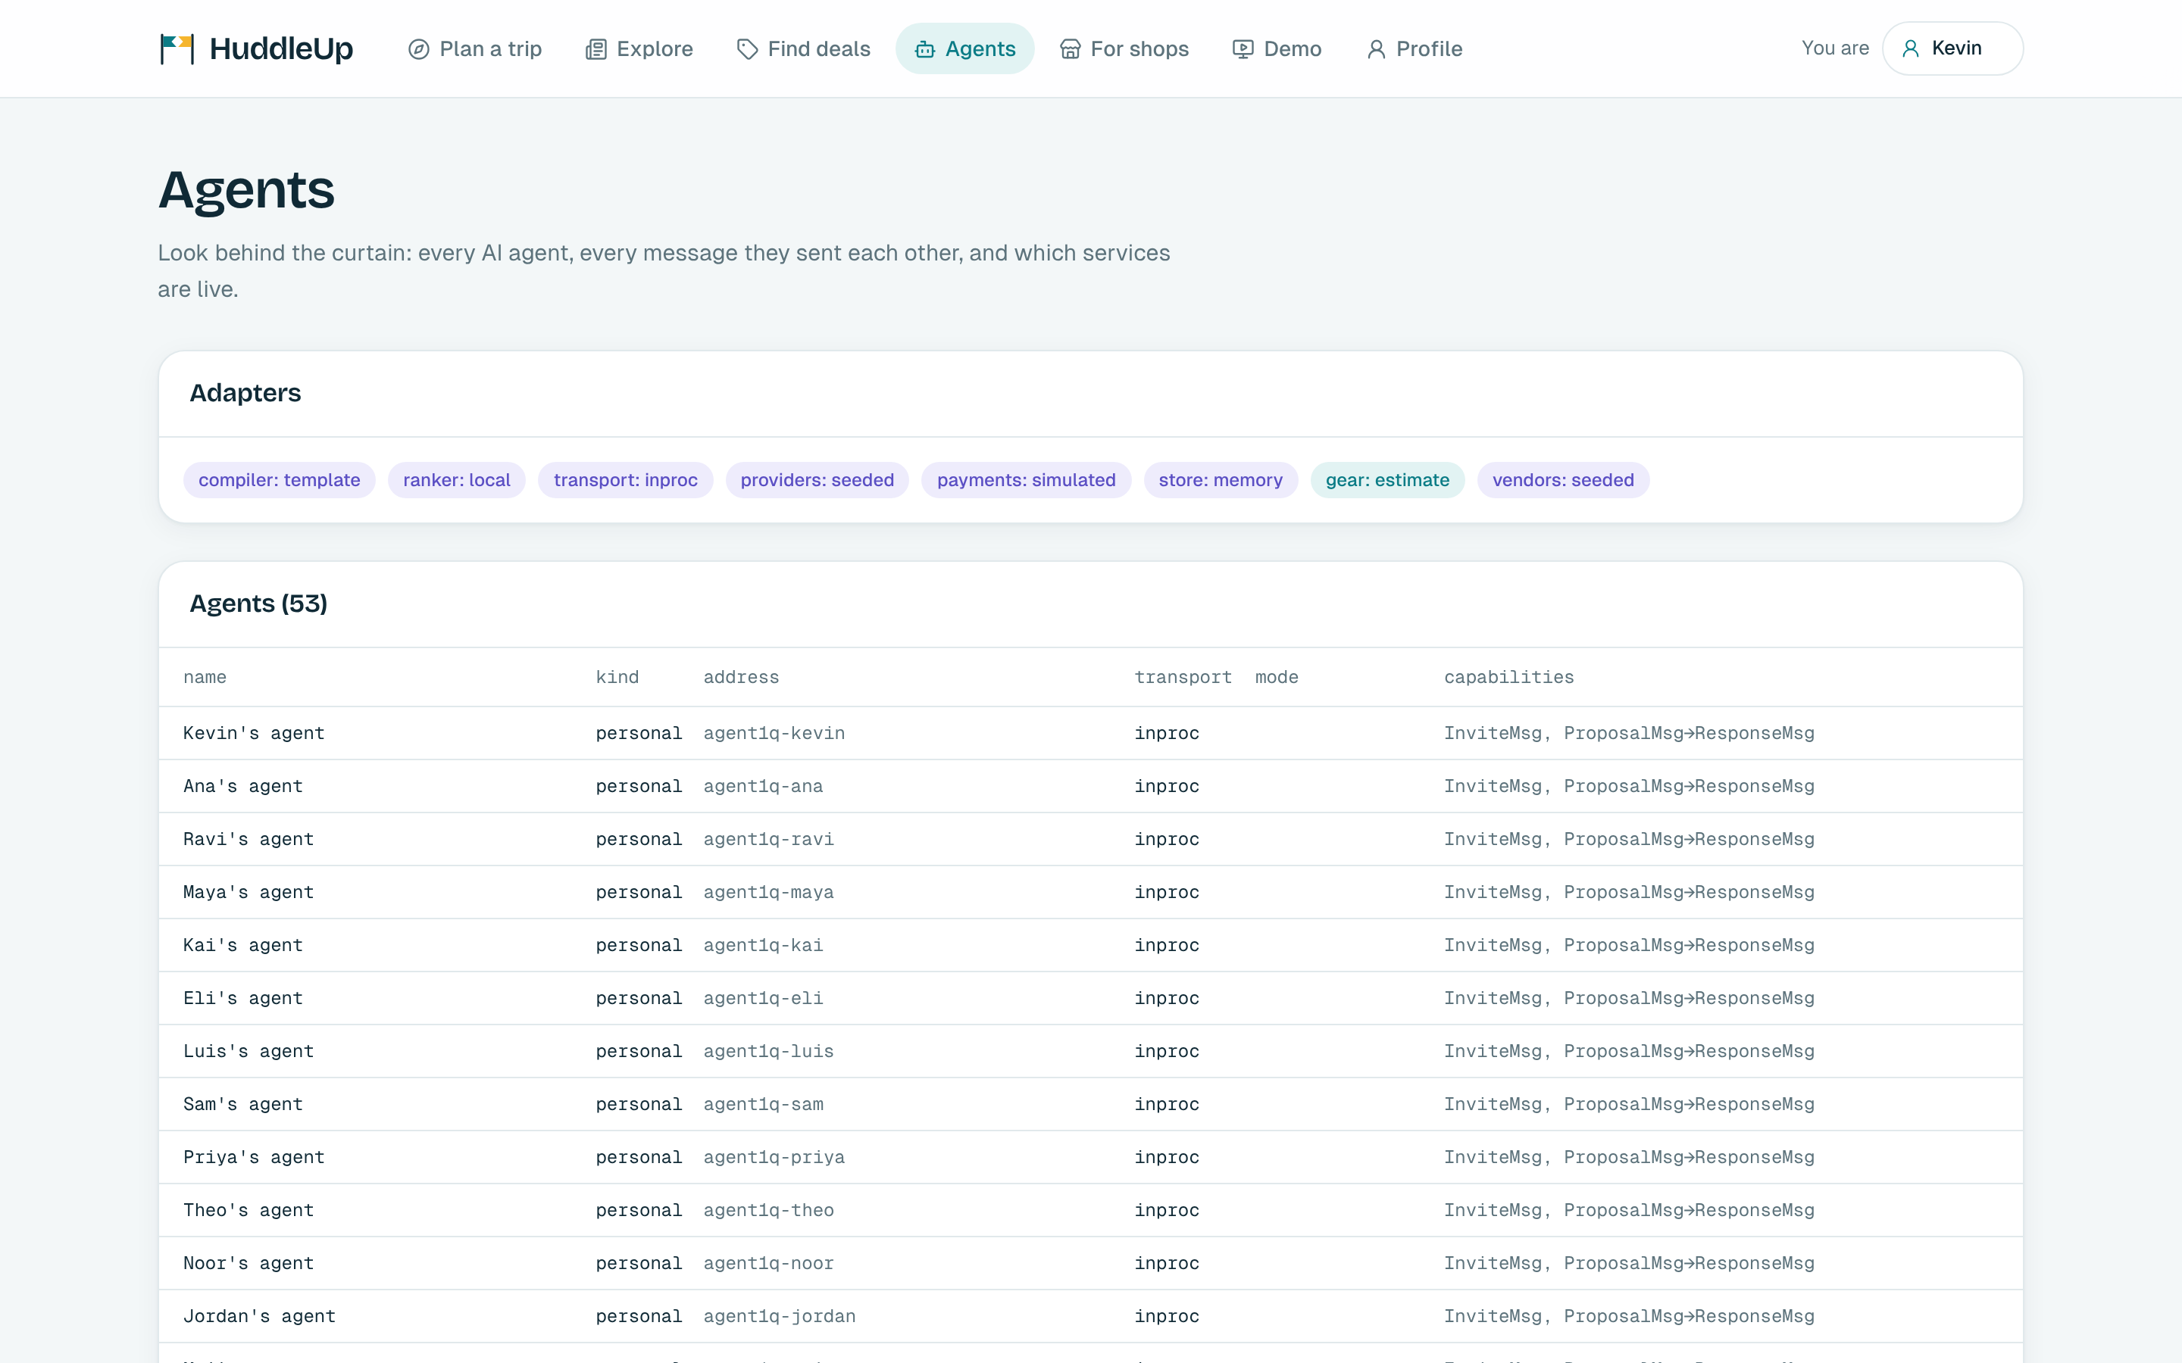The height and width of the screenshot is (1363, 2182).
Task: Click inproc in Eli's agent row
Action: (x=1167, y=998)
